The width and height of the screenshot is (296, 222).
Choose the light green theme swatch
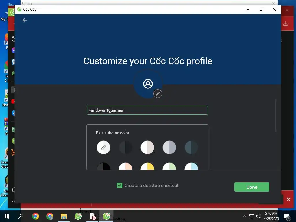[169, 166]
